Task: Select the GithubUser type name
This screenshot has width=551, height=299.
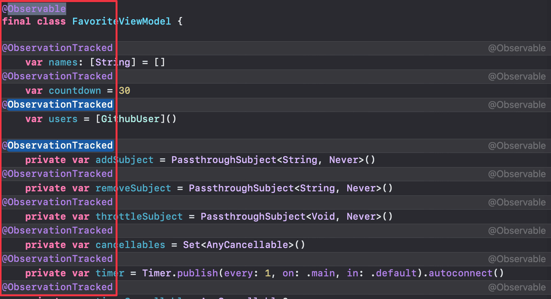Action: (x=130, y=119)
